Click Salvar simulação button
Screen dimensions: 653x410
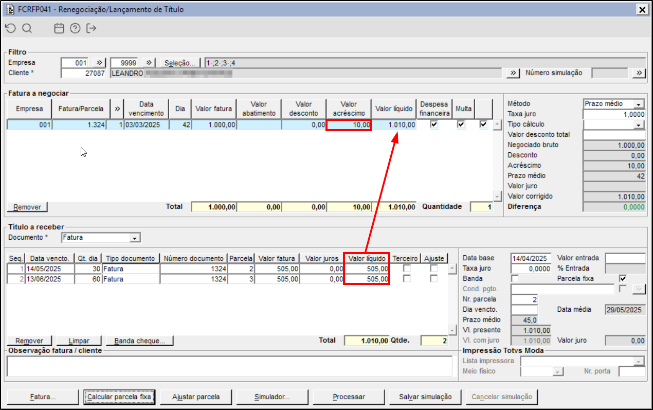426,397
